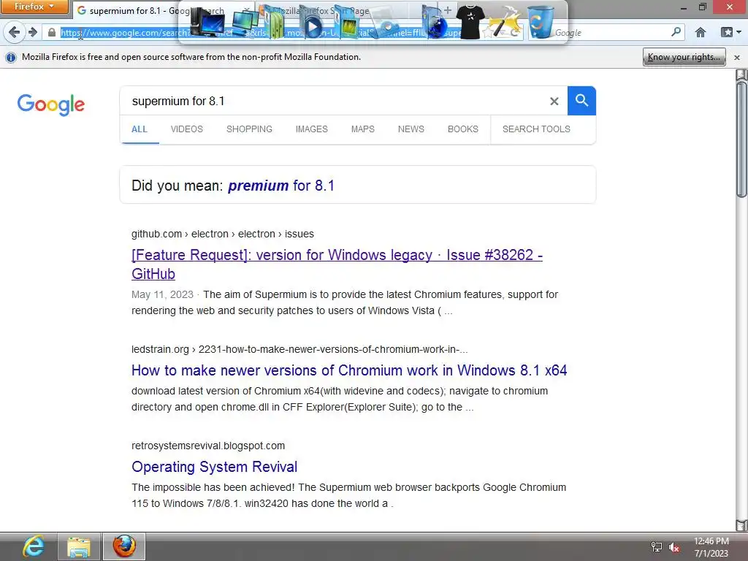This screenshot has height=561, width=748.
Task: Open the green zip-folder dock icon
Action: point(275,23)
